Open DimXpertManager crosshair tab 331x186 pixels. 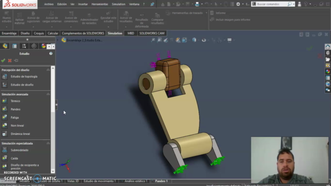point(34,46)
